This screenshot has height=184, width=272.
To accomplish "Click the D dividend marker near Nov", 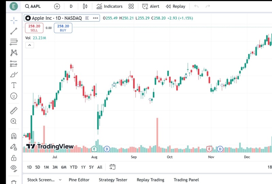I will click(220, 149).
